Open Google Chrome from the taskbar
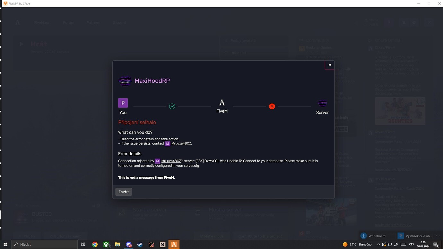 tap(95, 244)
